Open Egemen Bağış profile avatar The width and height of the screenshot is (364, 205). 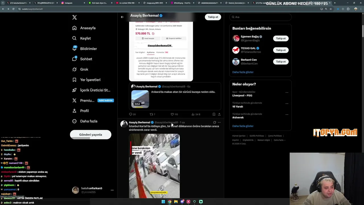(x=236, y=38)
